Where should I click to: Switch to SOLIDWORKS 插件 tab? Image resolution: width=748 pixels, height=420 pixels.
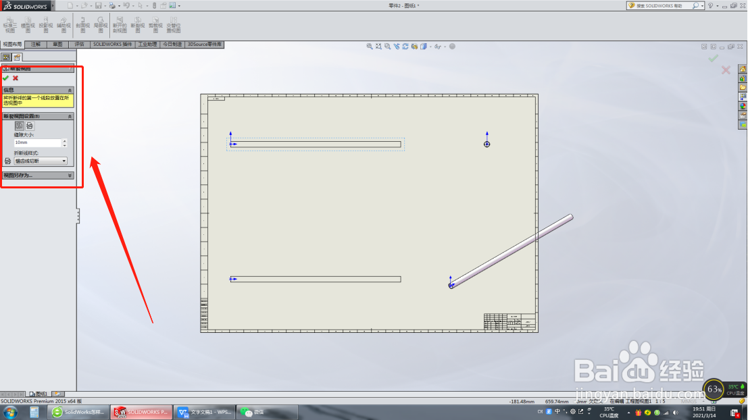pos(112,45)
